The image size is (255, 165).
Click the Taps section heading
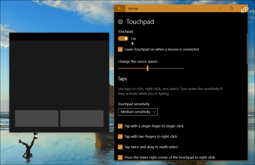click(122, 79)
